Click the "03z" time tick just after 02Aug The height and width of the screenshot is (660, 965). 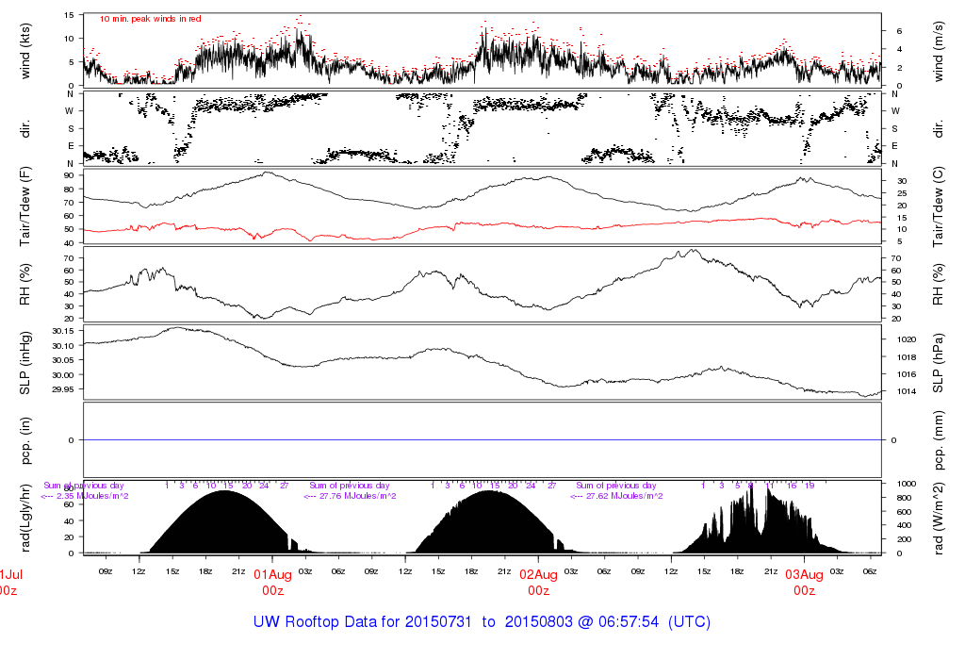tap(571, 571)
